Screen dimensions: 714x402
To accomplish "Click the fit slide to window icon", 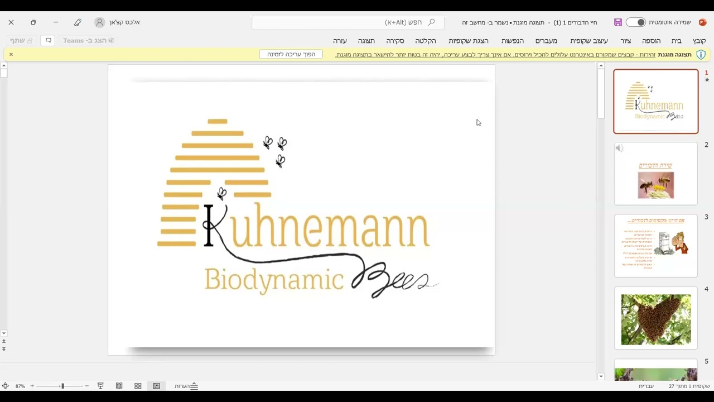I will (5, 386).
